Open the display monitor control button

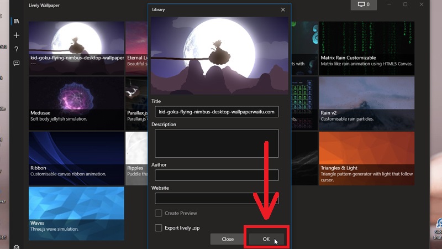364,5
